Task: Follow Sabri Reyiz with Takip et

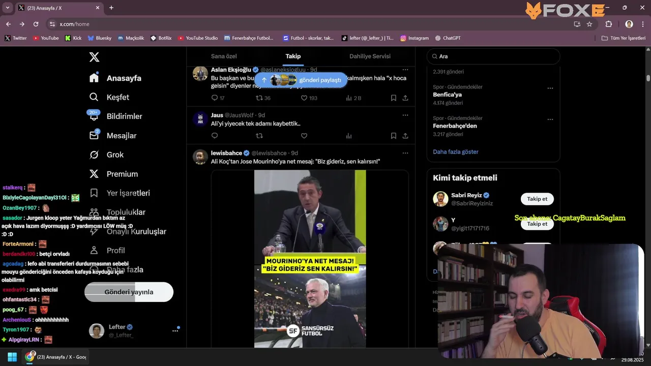Action: [537, 199]
